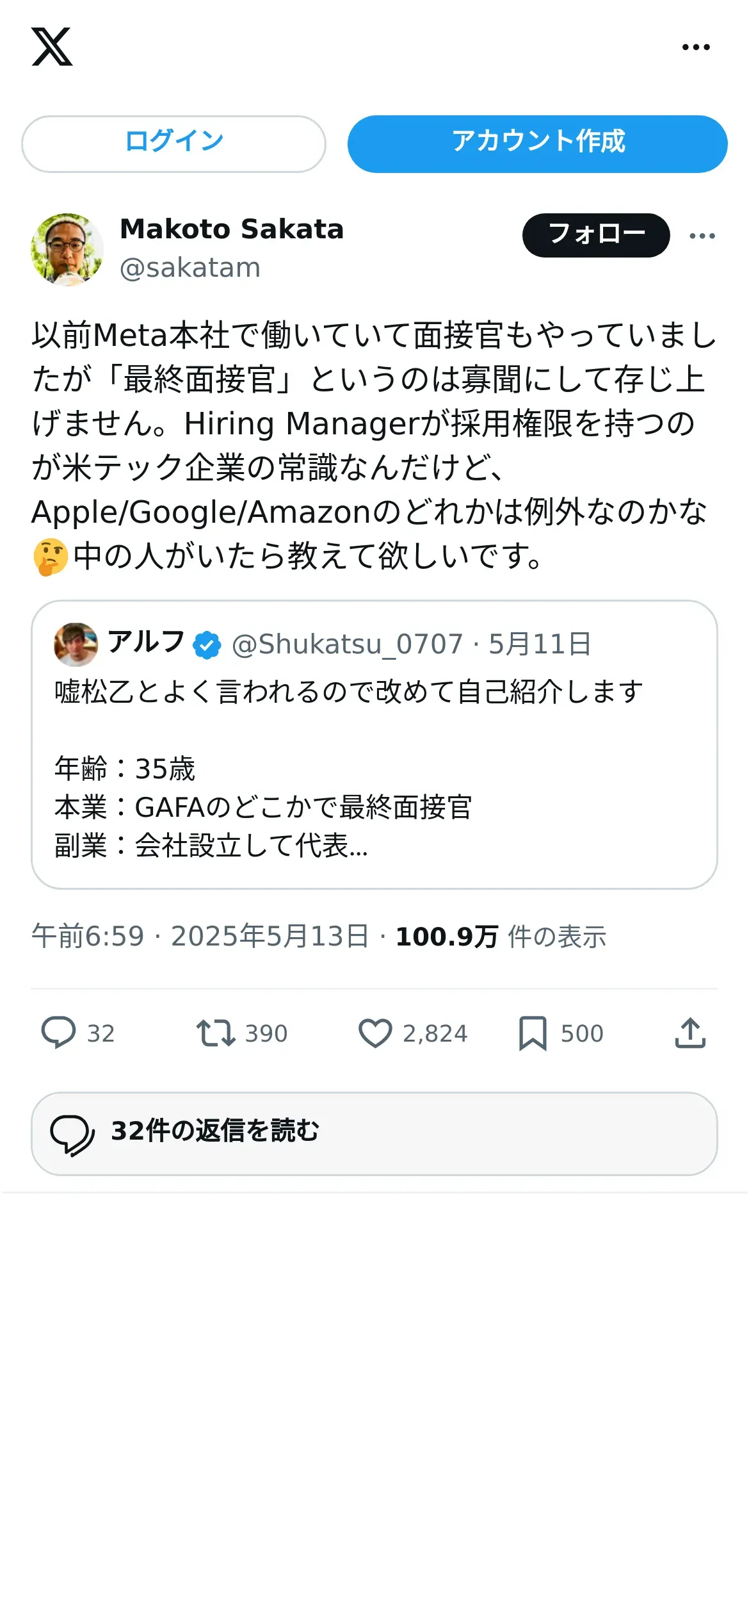Follow Makoto Sakata with フォロー button
This screenshot has width=749, height=1622.
click(x=596, y=235)
